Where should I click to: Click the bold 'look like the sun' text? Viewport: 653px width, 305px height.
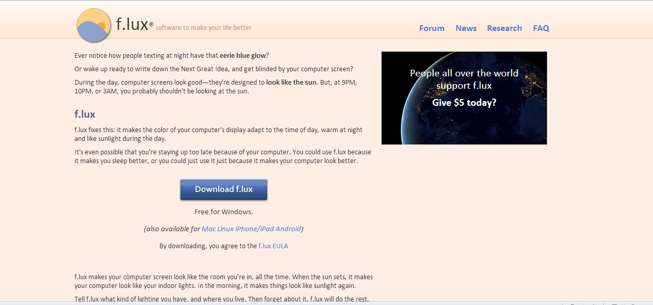(292, 82)
